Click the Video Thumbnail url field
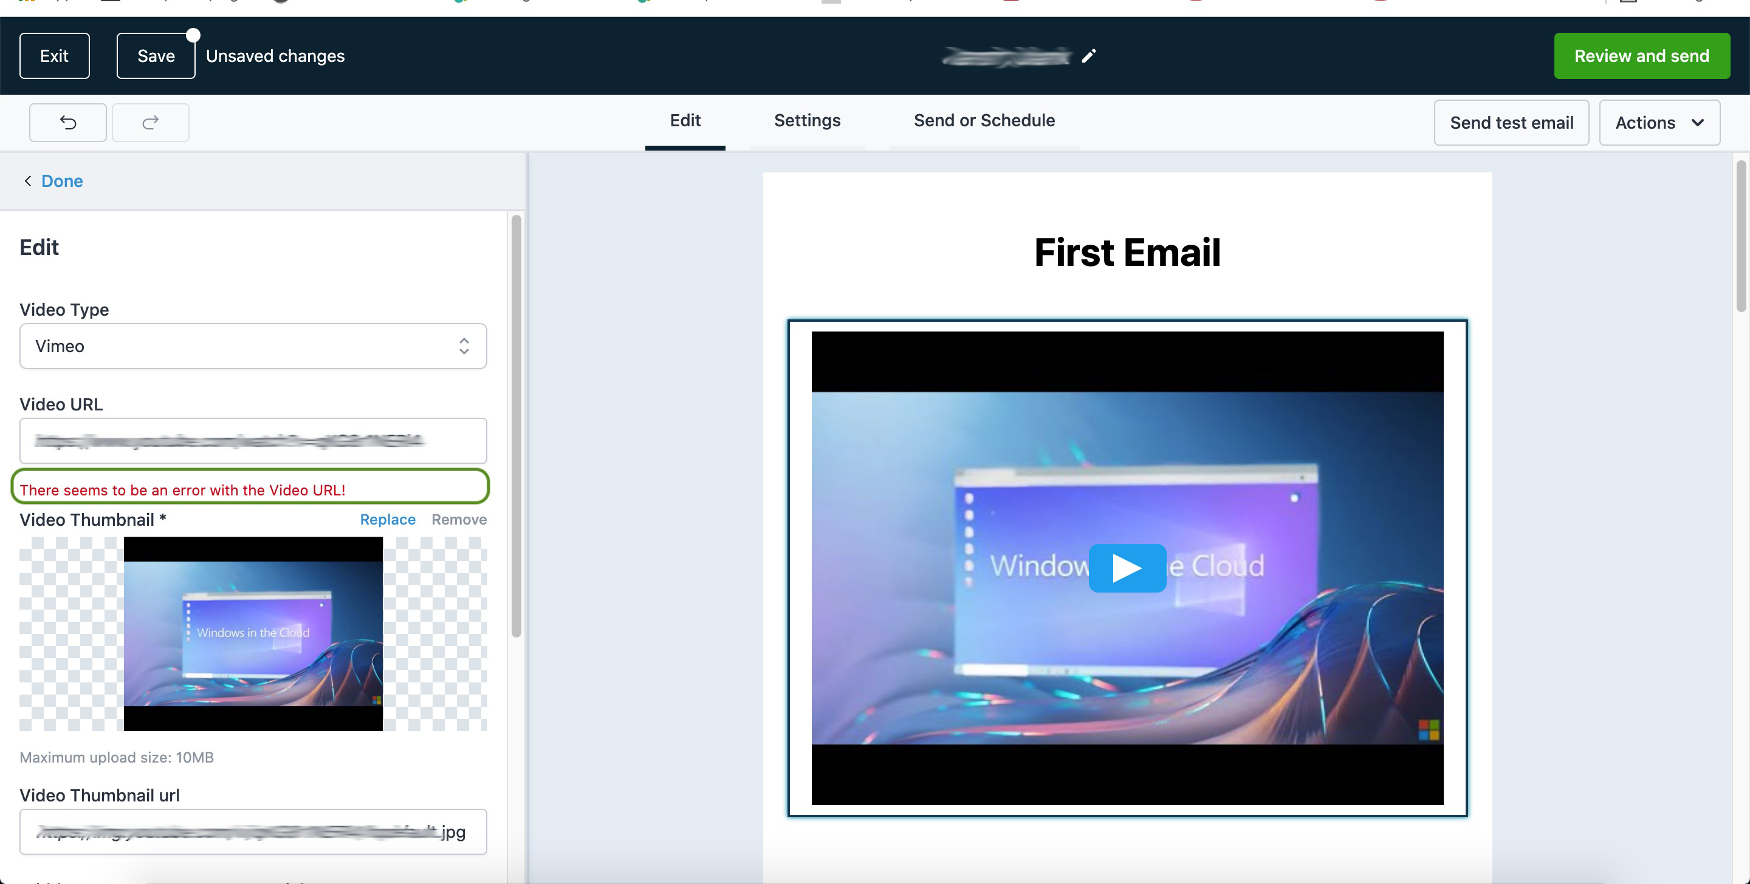 click(x=253, y=831)
